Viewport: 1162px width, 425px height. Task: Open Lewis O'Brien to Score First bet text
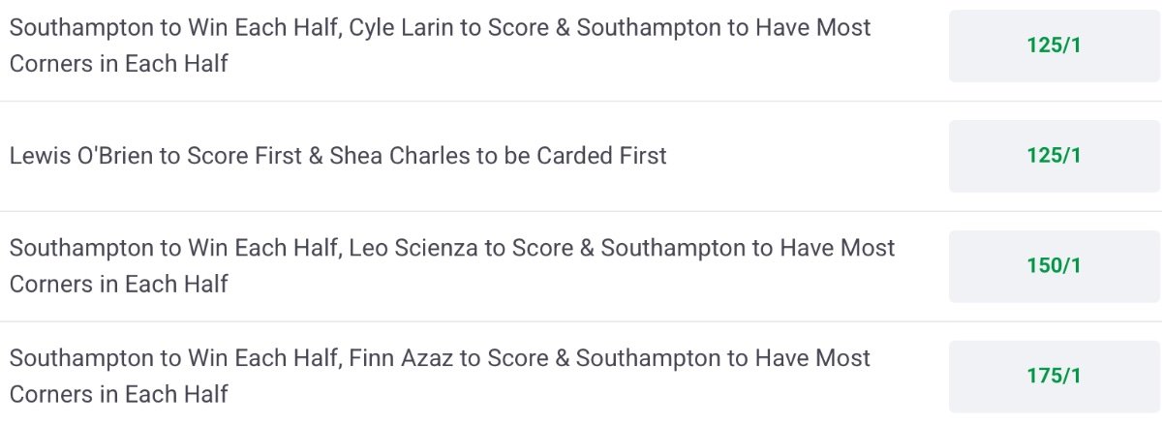338,156
